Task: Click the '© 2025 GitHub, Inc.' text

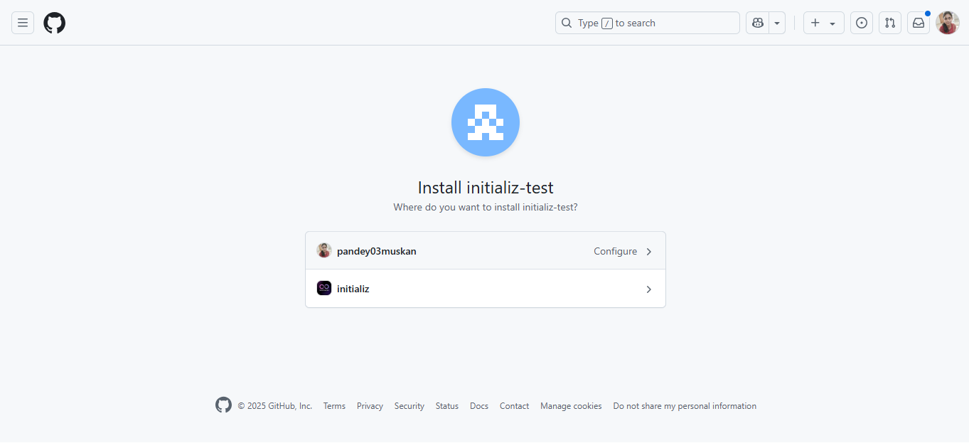Action: [274, 406]
